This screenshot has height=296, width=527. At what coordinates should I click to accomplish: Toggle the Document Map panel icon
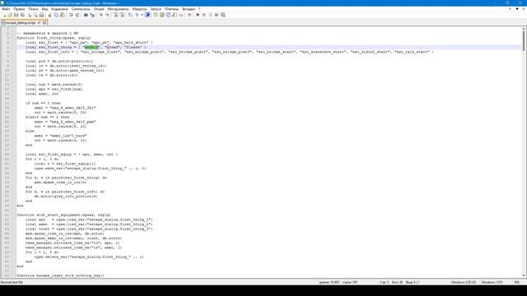pos(161,15)
